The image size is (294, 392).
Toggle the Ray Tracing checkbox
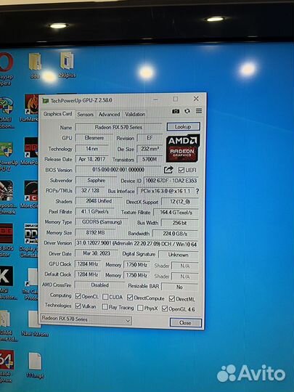tap(105, 307)
